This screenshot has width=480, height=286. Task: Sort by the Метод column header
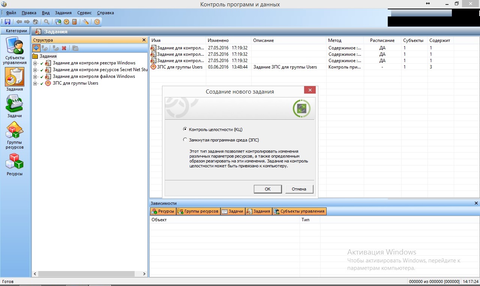point(345,40)
